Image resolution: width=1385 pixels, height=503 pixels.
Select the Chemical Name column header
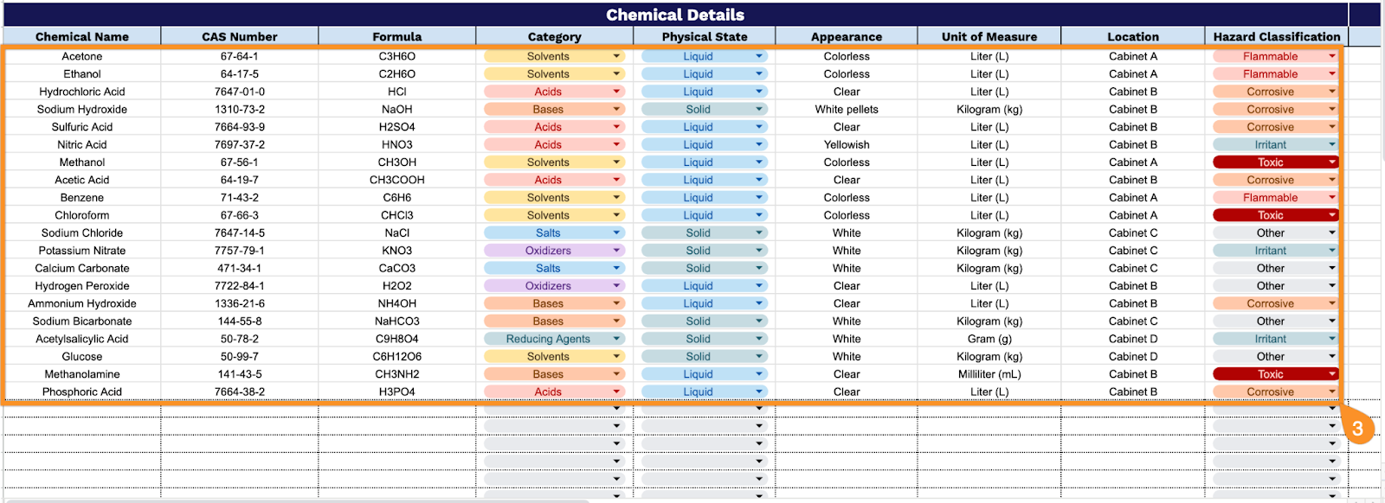(x=81, y=36)
